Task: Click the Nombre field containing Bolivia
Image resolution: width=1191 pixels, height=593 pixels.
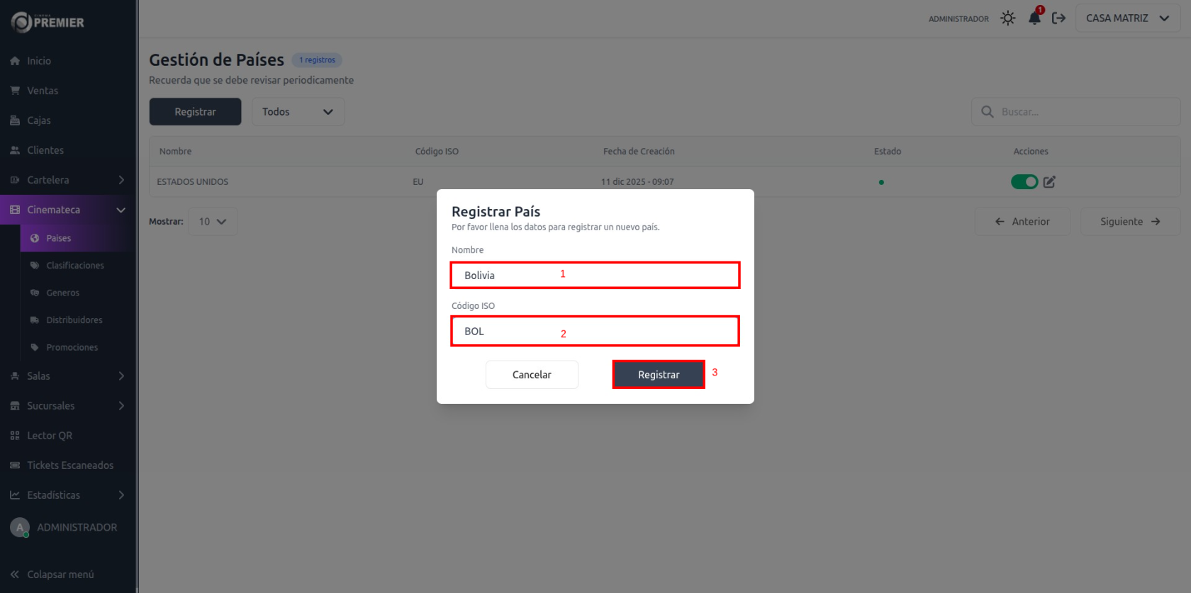Action: point(595,276)
